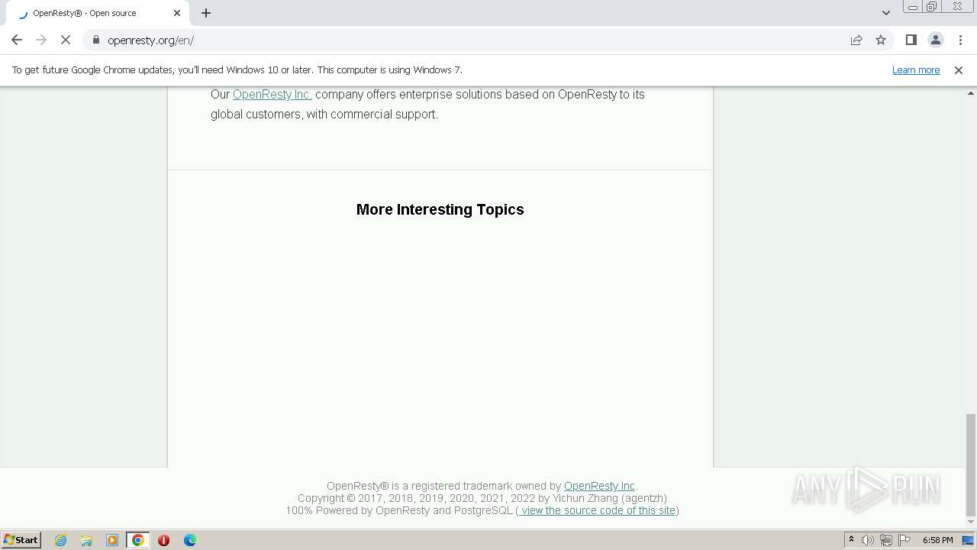Viewport: 977px width, 550px height.
Task: Open Windows Explorer folder from taskbar
Action: 86,540
